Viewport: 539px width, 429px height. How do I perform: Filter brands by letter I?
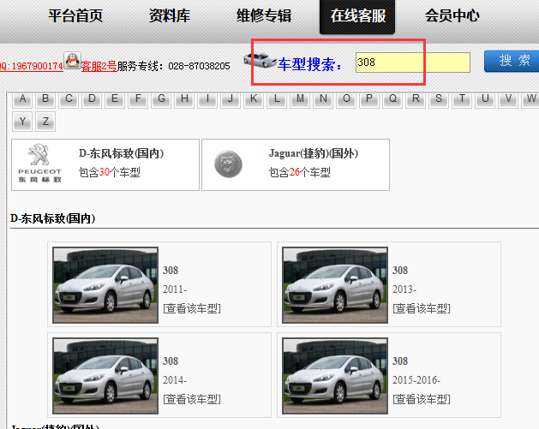point(207,99)
